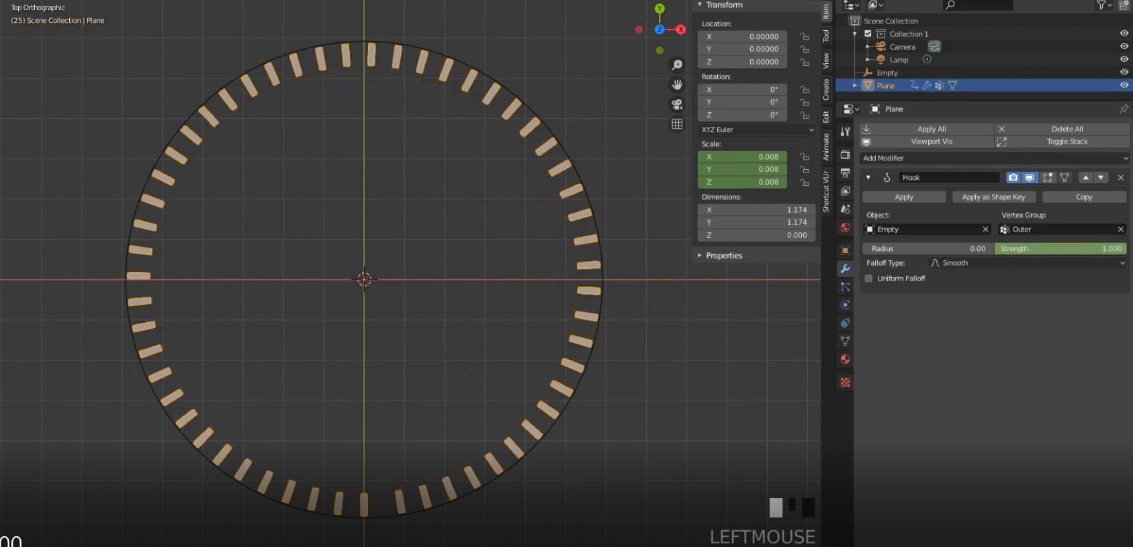
Task: Open the Physics properties tab icon
Action: (x=846, y=305)
